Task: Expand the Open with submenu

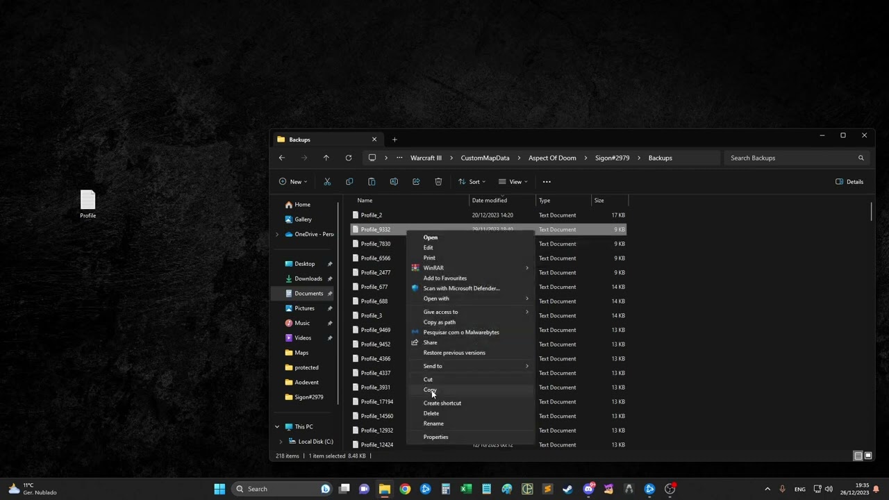Action: coord(526,299)
